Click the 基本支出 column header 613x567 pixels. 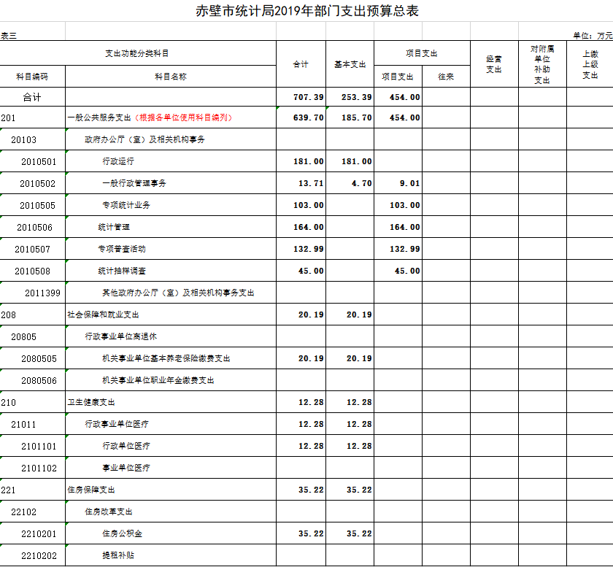350,64
